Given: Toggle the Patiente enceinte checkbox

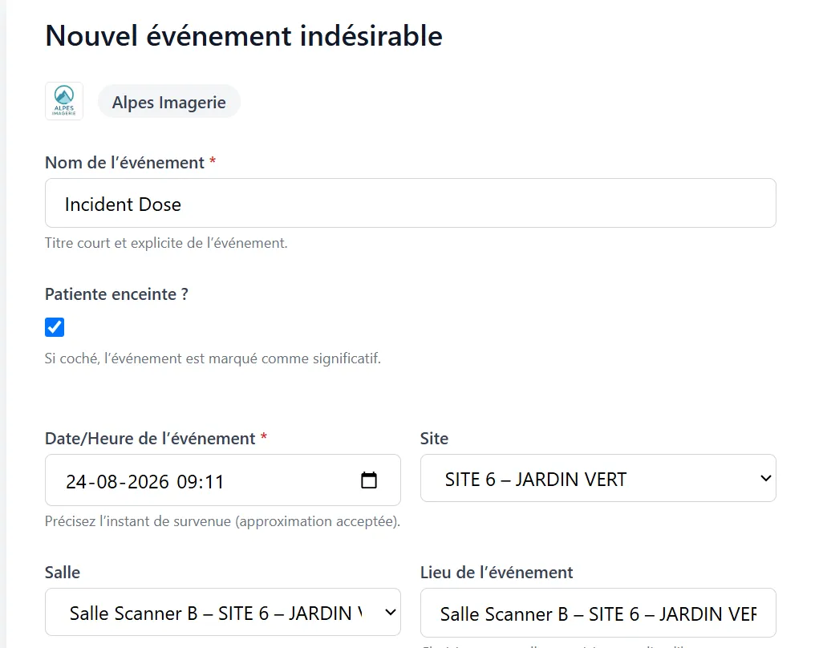Looking at the screenshot, I should tap(55, 327).
